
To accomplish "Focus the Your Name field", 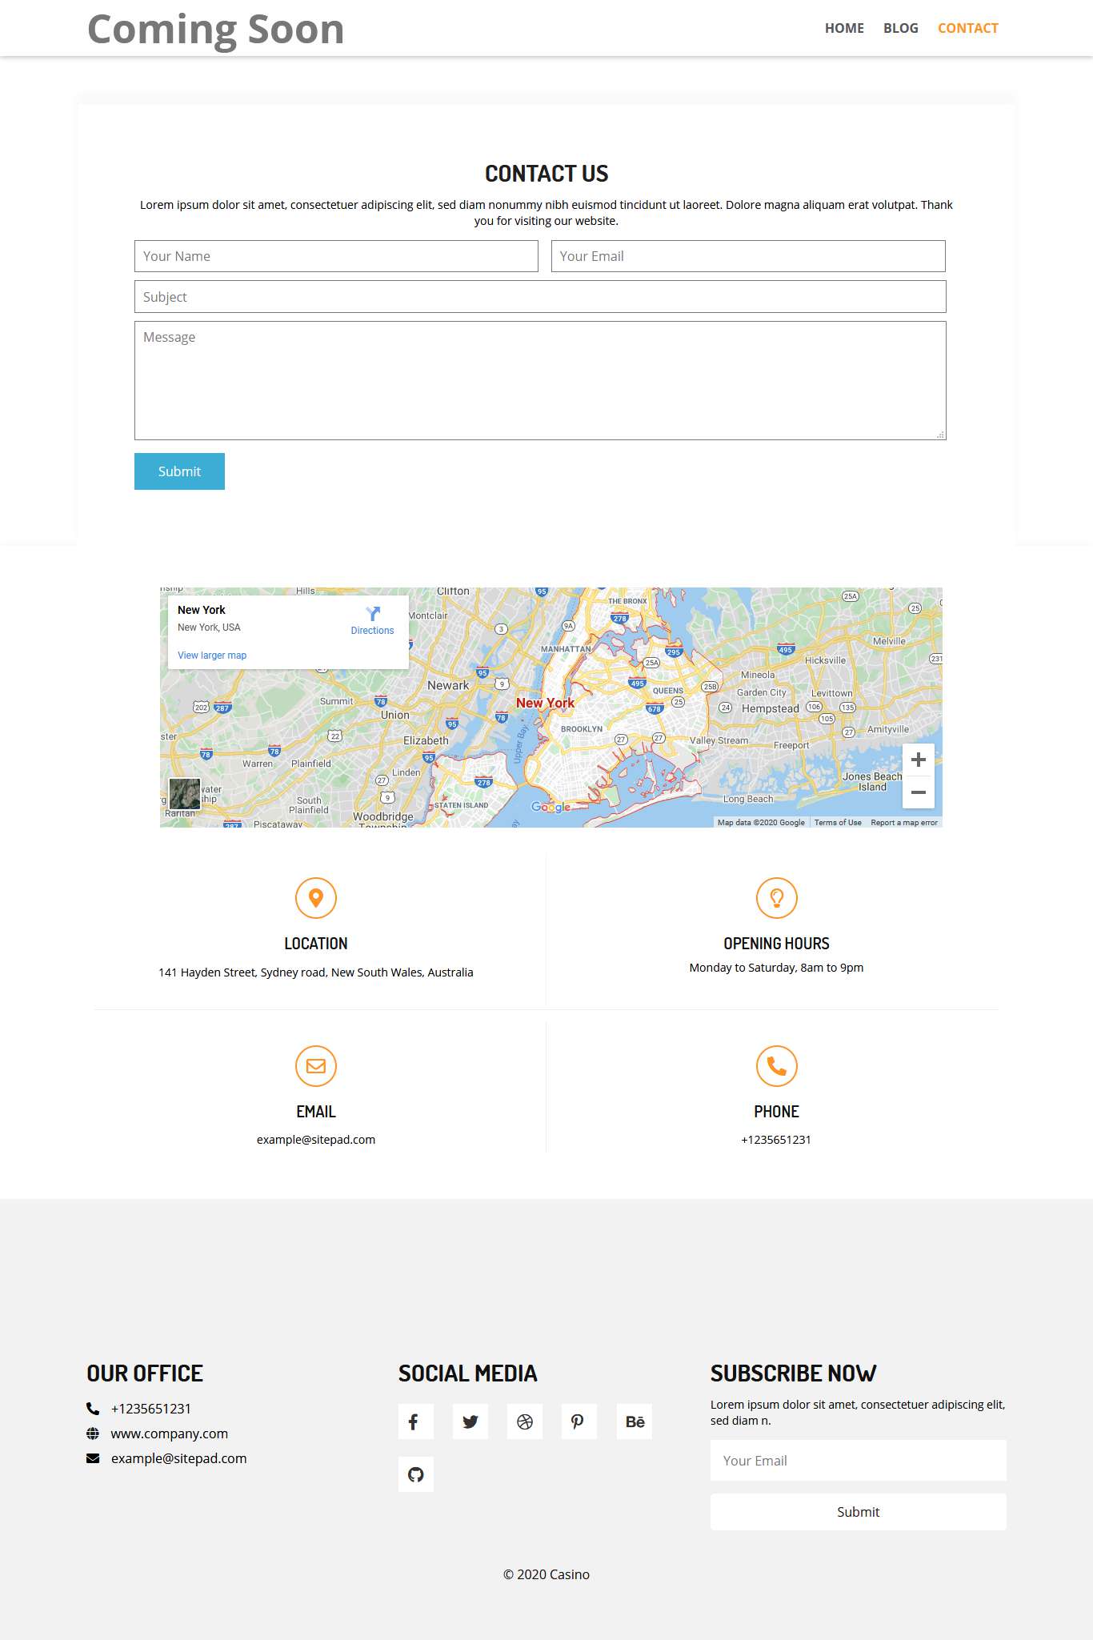I will point(336,256).
